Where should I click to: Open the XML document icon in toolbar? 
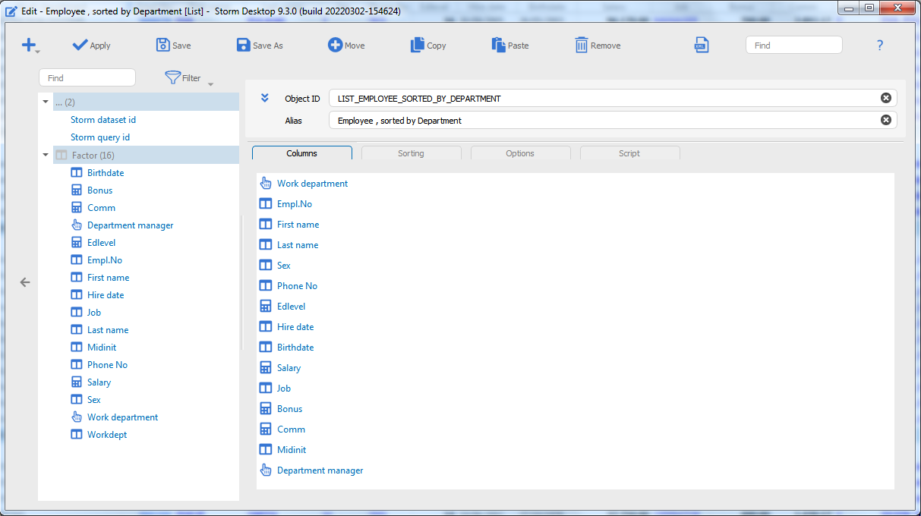point(701,46)
